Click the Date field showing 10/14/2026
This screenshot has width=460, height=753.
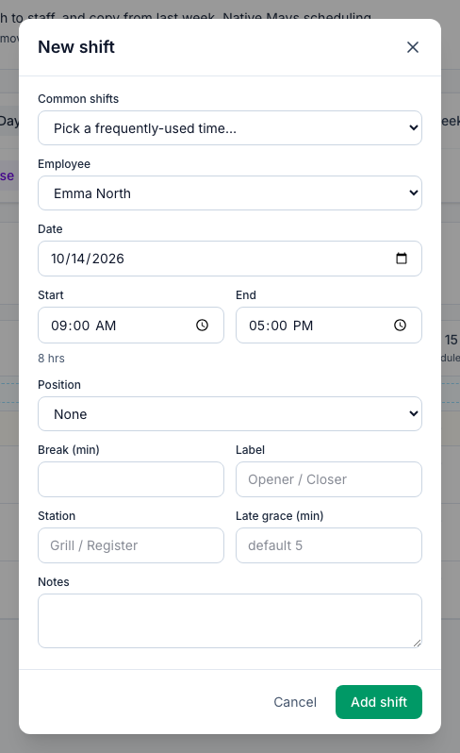pos(230,259)
